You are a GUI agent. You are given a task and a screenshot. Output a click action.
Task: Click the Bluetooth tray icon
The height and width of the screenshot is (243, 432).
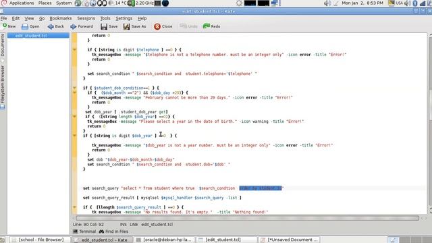[x=415, y=3]
